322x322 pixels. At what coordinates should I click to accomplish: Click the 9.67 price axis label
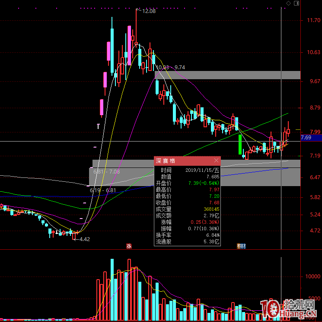(315, 81)
